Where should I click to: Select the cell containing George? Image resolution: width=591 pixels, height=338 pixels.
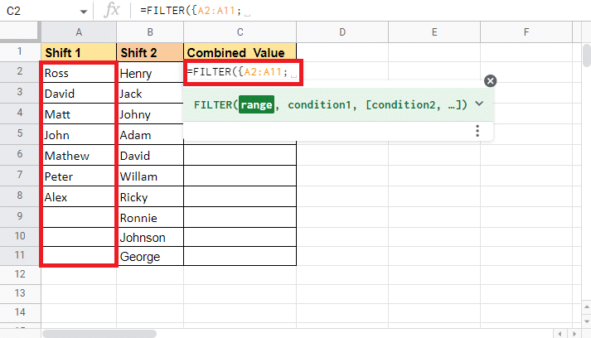[x=151, y=257]
